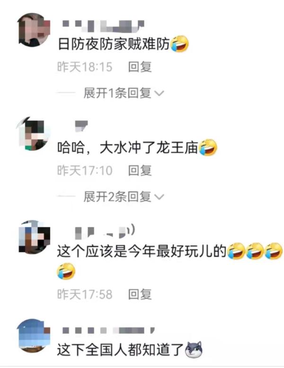
Task: Open avatar of the 今年最好玩儿的 commenter
Action: [34, 237]
